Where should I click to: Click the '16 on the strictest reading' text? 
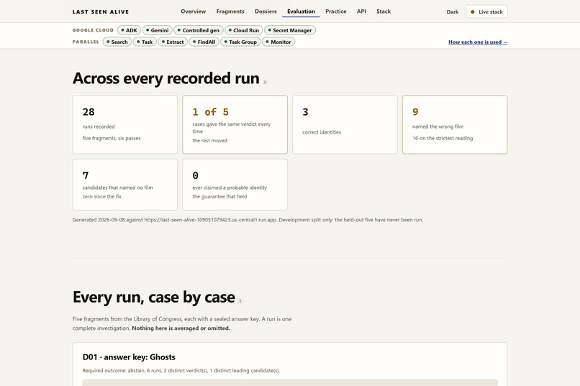(x=443, y=138)
